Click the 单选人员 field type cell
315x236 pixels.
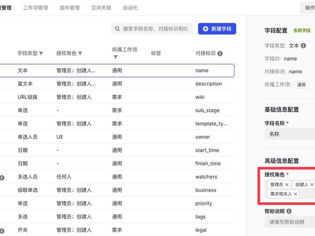coord(28,137)
